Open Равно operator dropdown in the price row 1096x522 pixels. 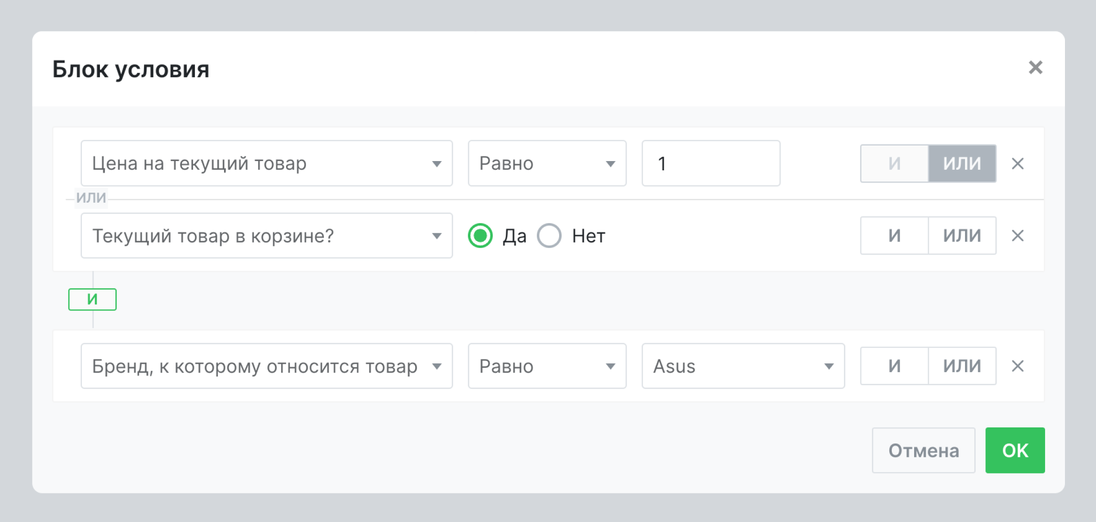pyautogui.click(x=547, y=163)
